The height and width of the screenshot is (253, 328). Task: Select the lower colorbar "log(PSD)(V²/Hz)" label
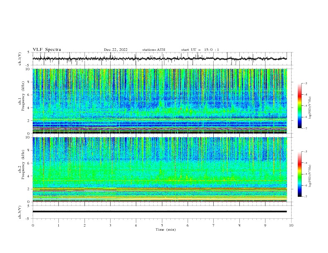click(310, 176)
